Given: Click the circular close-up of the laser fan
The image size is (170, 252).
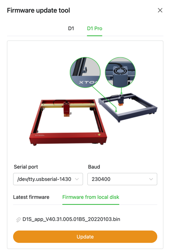Looking at the screenshot, I should 120,72.
